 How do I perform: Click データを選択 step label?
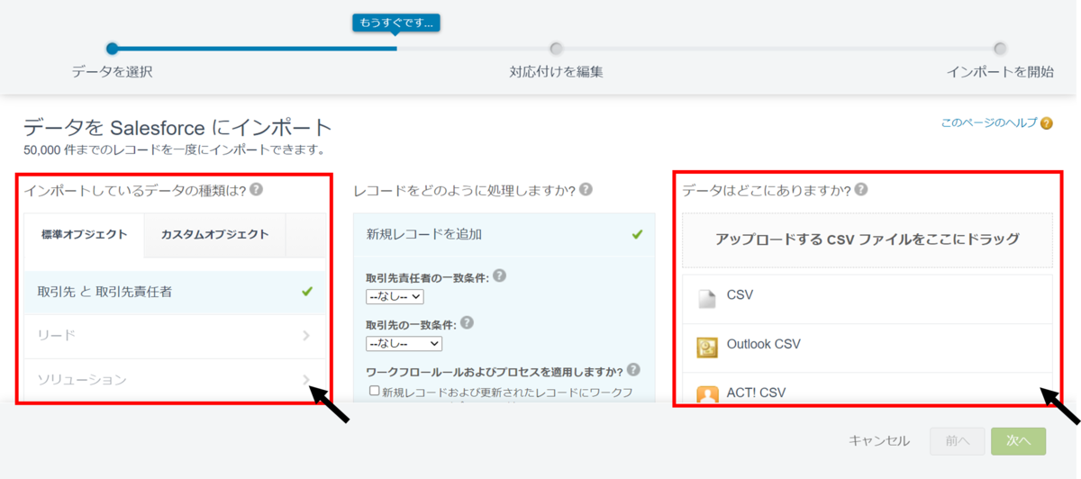click(113, 72)
